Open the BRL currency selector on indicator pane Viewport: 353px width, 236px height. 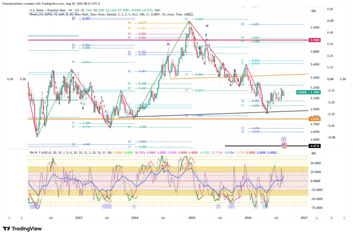pos(316,153)
